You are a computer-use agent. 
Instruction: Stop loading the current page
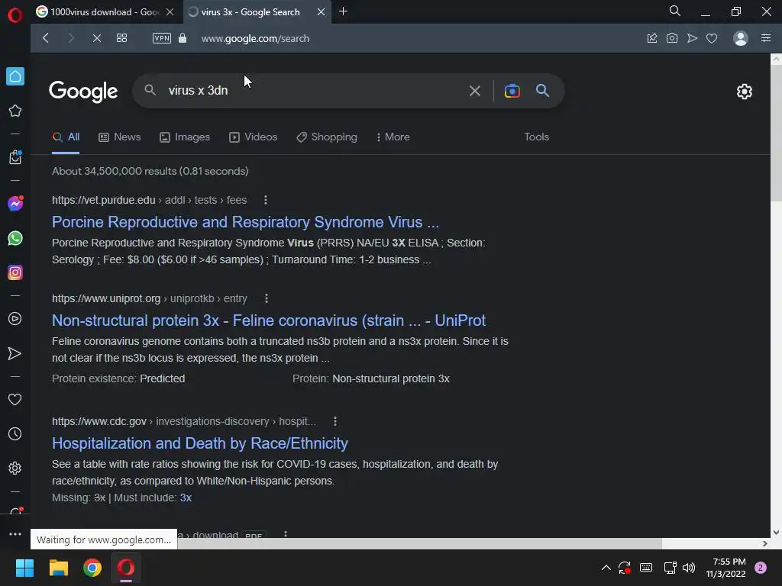tap(97, 38)
